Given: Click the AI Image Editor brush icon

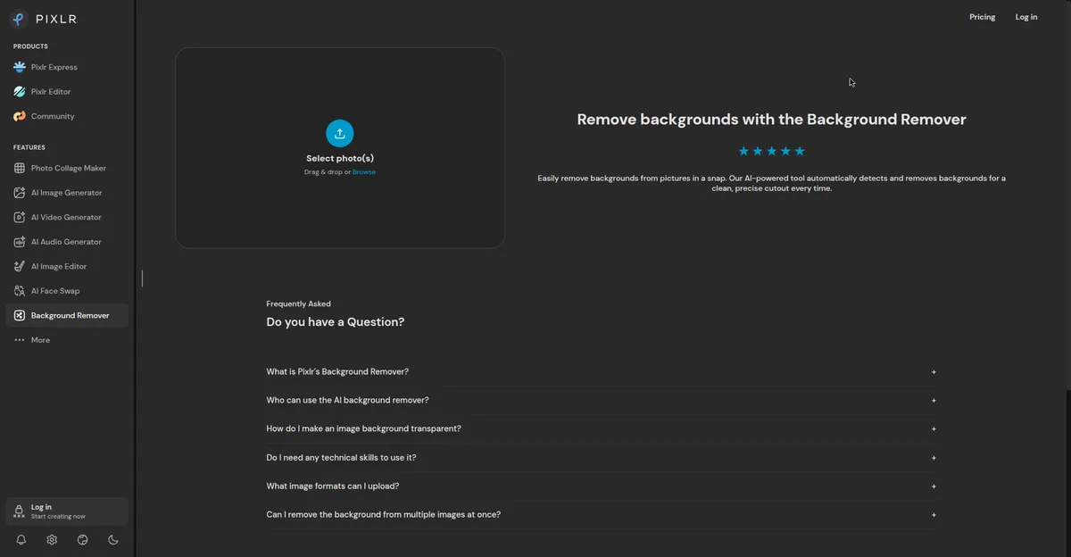Looking at the screenshot, I should click(x=20, y=266).
